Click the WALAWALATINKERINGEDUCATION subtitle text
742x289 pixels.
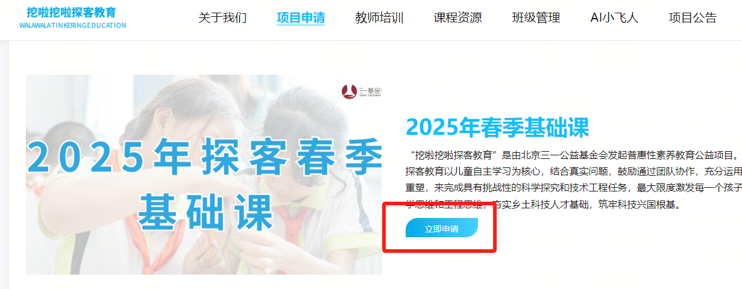coord(73,26)
